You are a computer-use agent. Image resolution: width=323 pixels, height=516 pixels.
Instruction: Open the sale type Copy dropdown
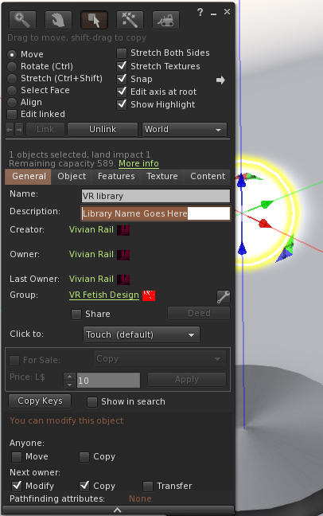click(160, 358)
